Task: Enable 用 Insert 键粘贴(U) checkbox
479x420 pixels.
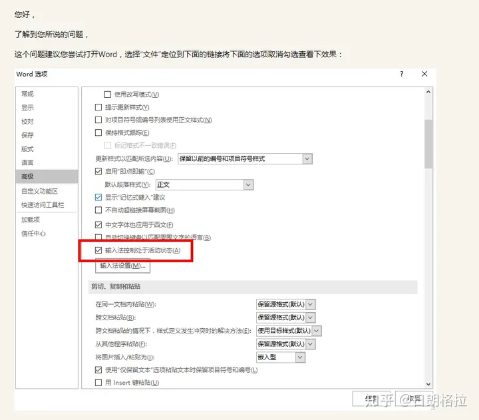Action: tap(98, 383)
